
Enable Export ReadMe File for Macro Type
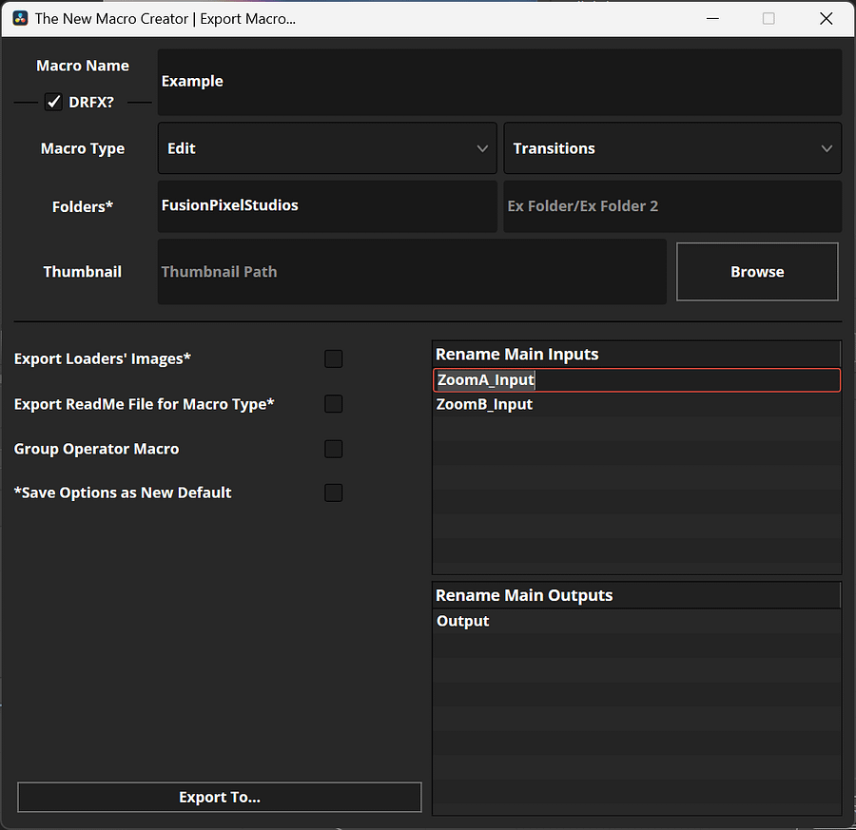[334, 404]
